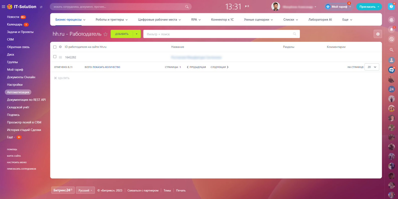398x199 pixels.
Task: Expand Ещё in the left sidebar
Action: click(11, 137)
